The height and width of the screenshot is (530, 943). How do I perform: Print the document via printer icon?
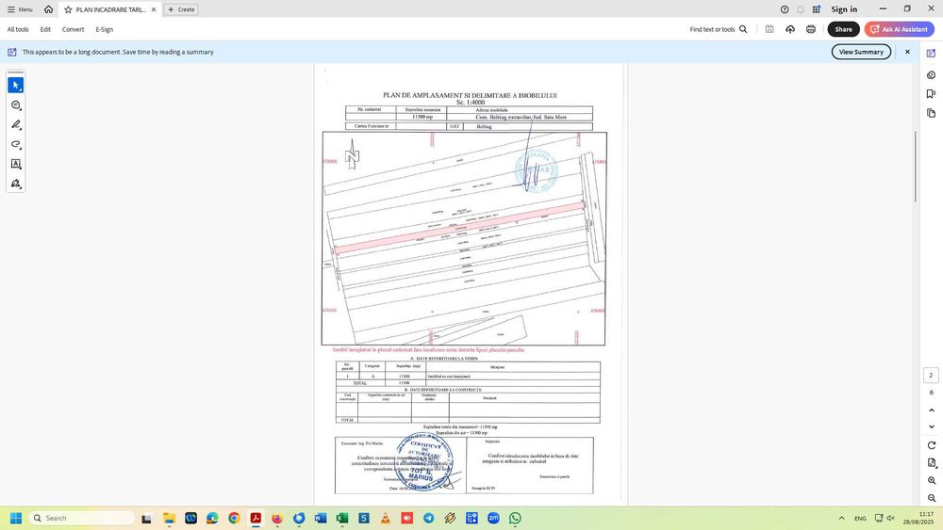811,29
